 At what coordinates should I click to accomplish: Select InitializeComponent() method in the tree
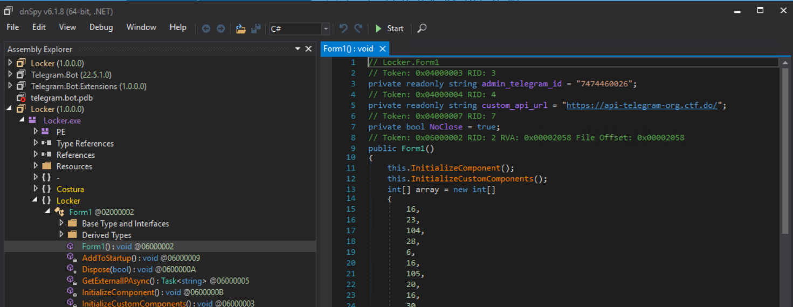point(153,292)
